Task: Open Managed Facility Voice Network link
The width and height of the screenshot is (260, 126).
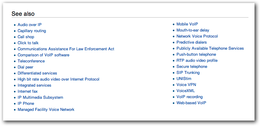Action: pyautogui.click(x=46, y=109)
